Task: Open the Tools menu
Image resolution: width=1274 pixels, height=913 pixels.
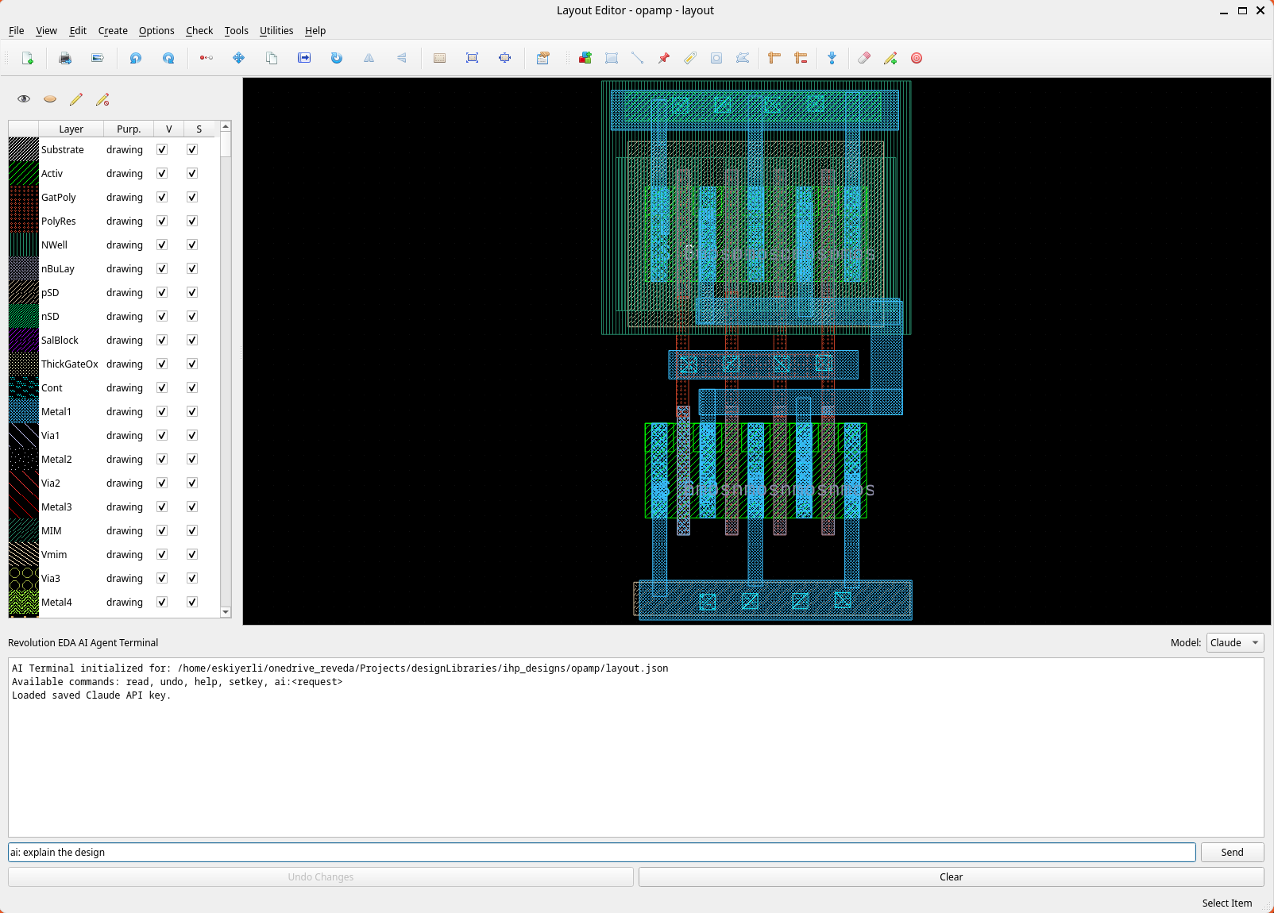Action: tap(236, 30)
